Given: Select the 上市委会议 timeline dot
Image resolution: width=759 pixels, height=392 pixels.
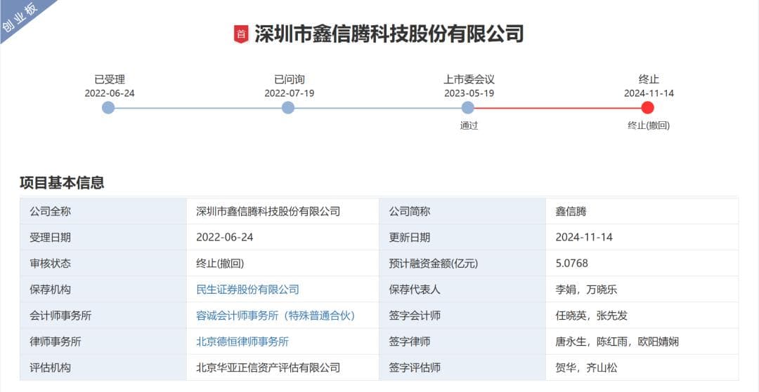Looking at the screenshot, I should [468, 107].
